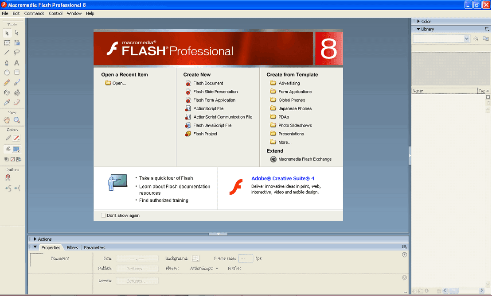492x296 pixels.
Task: Select the Eyedropper tool
Action: (7, 102)
